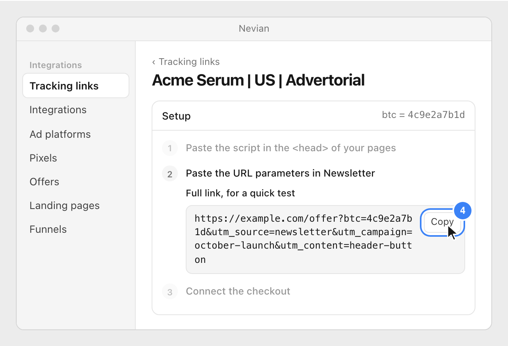Go back via Tracking links breadcrumb
508x346 pixels.
(x=186, y=62)
